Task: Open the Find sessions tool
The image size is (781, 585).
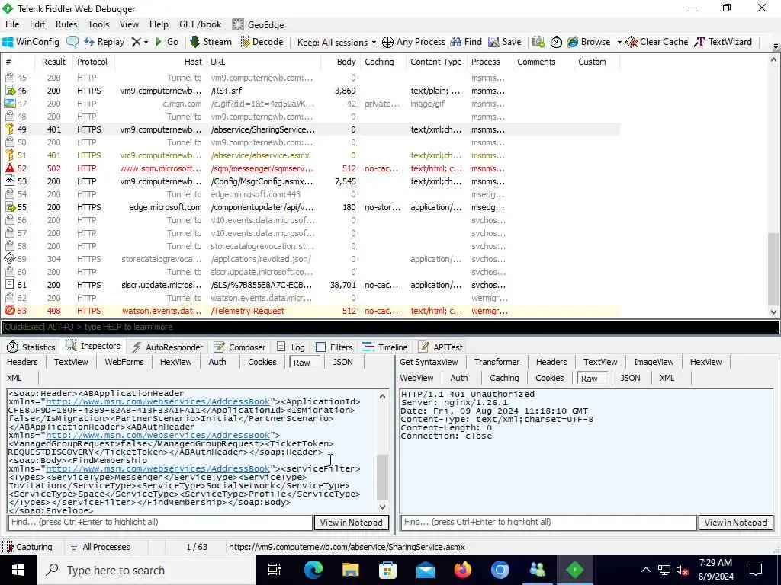Action: tap(466, 42)
